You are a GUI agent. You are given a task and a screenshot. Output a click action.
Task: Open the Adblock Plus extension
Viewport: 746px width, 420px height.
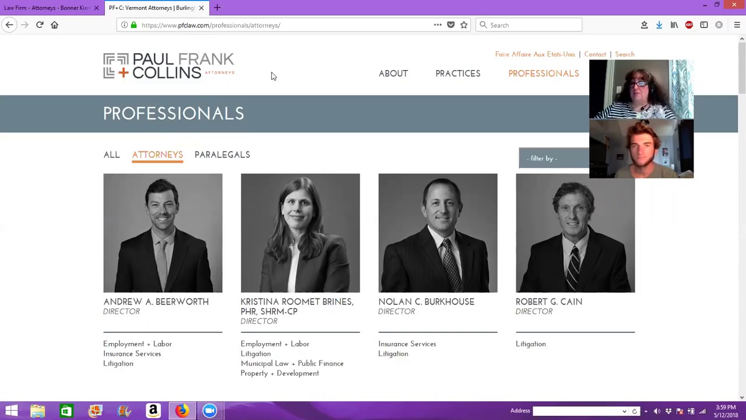coord(689,25)
